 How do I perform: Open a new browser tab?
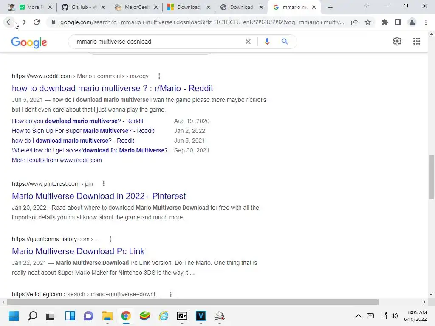tap(330, 8)
